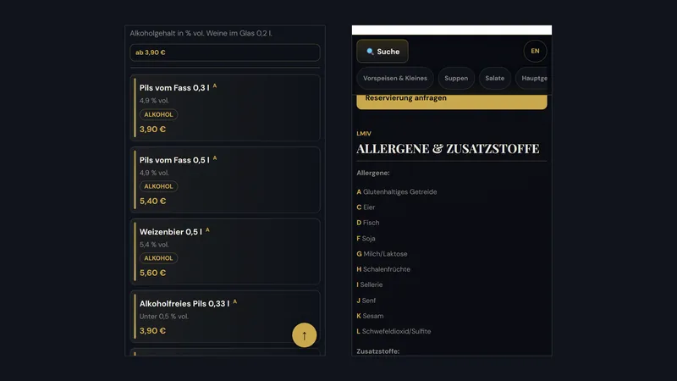
Task: Switch language with the EN button
Action: click(535, 51)
